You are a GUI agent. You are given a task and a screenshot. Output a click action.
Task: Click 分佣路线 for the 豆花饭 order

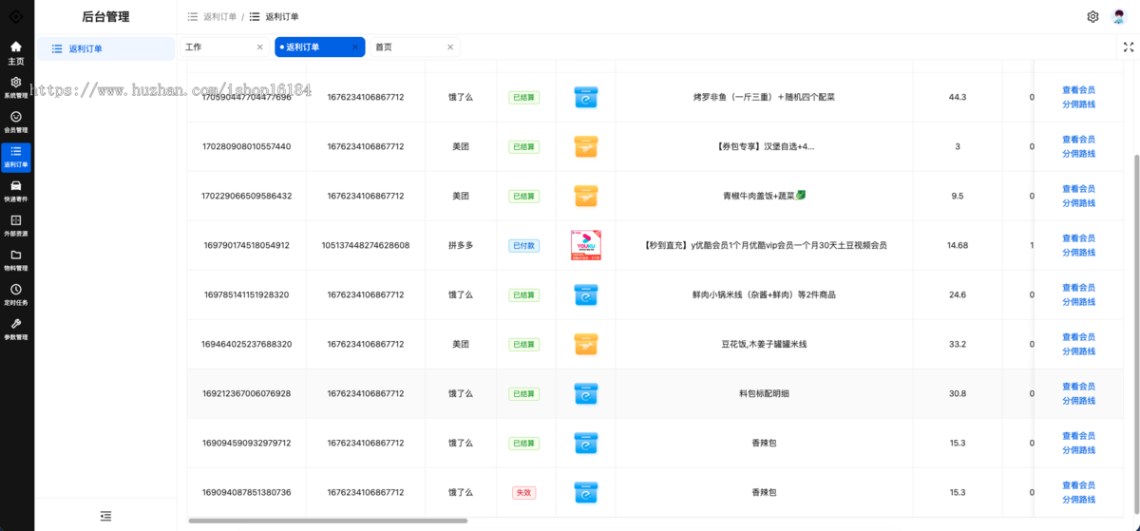(1078, 351)
